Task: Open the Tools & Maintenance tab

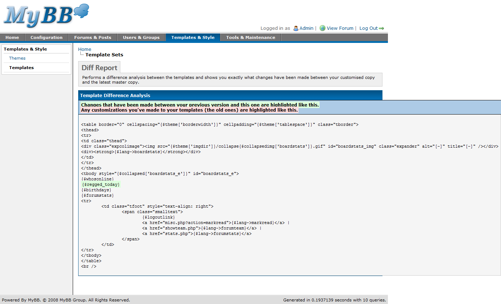Action: (x=251, y=37)
